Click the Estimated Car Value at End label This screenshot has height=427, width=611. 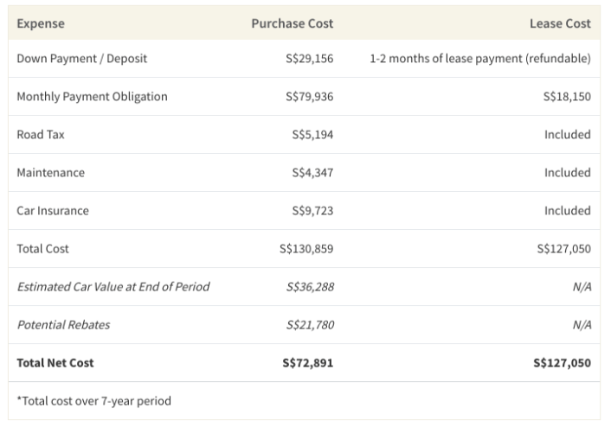113,287
